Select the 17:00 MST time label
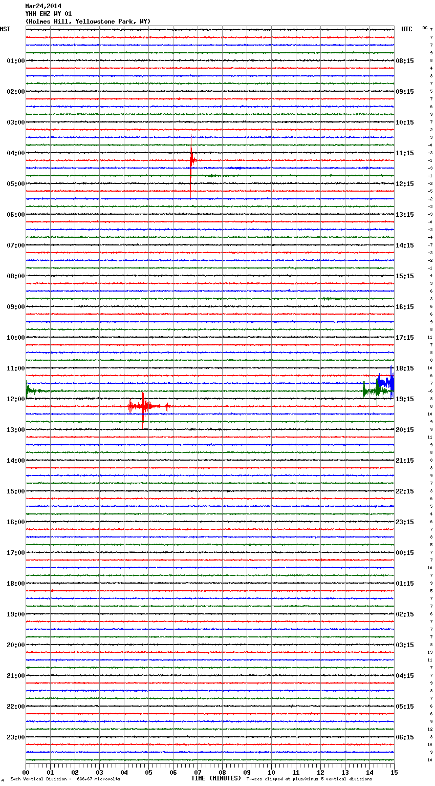This screenshot has width=435, height=786. pyautogui.click(x=15, y=553)
